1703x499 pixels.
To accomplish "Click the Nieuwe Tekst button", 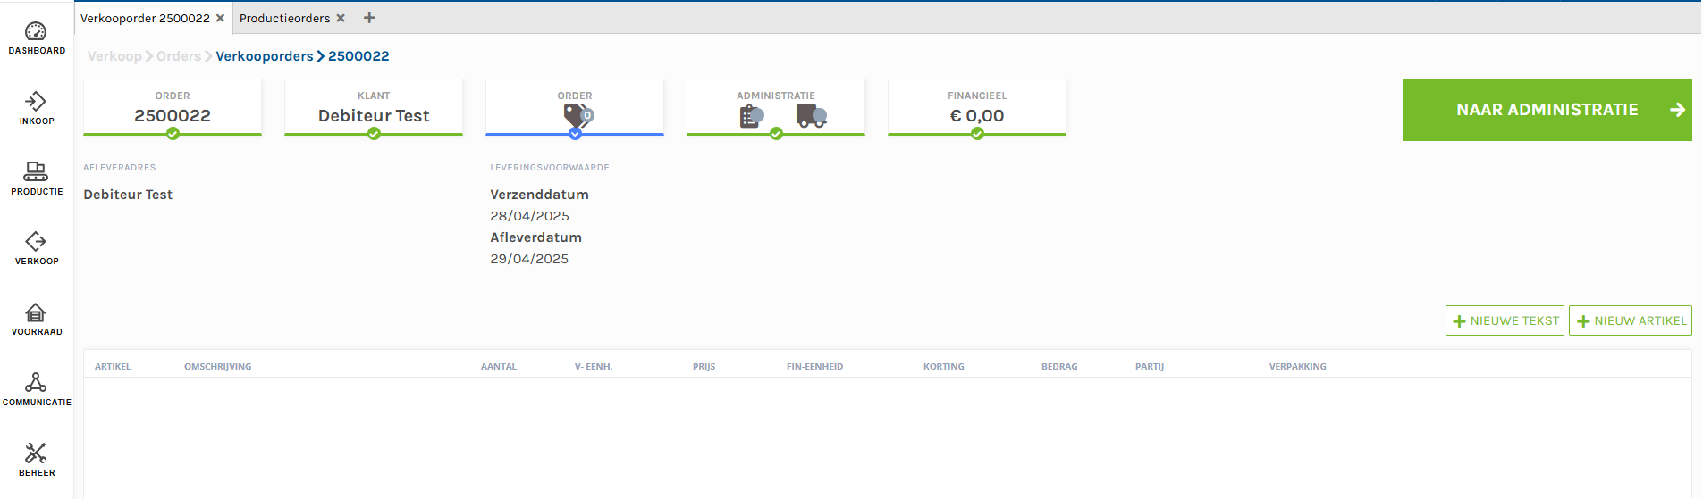I will point(1505,320).
